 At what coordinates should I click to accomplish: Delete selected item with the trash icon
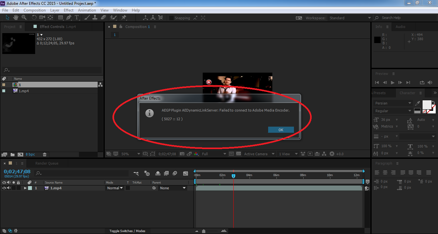click(45, 155)
